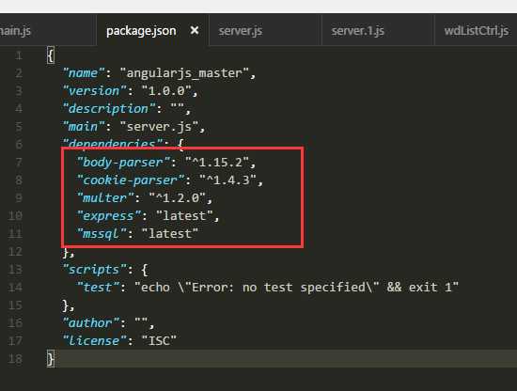Place cursor at closing brace on line 18
Image resolution: width=517 pixels, height=391 pixels.
point(51,359)
